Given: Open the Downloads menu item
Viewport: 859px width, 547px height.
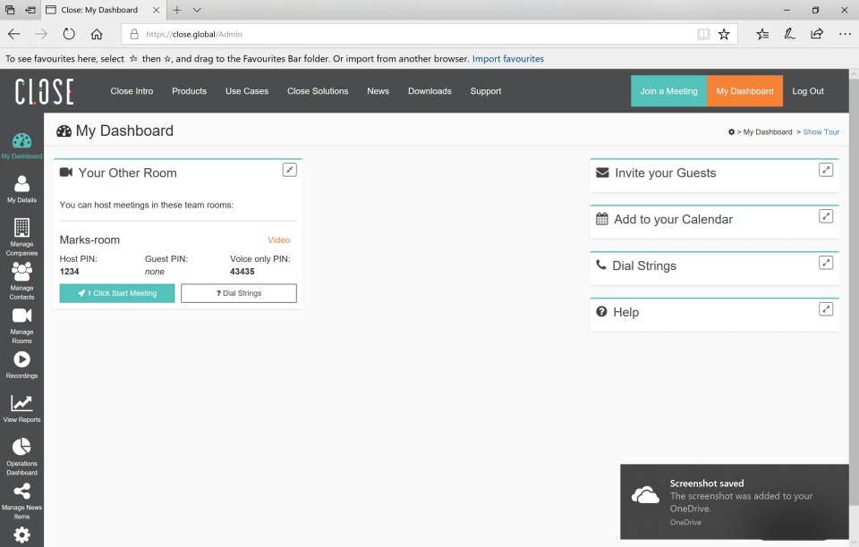Looking at the screenshot, I should pyautogui.click(x=429, y=91).
